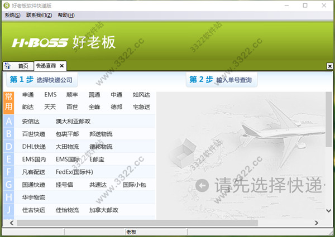Click the vertical scrollbar down arrow
Viewport: 335px width, 237px height.
[329, 211]
